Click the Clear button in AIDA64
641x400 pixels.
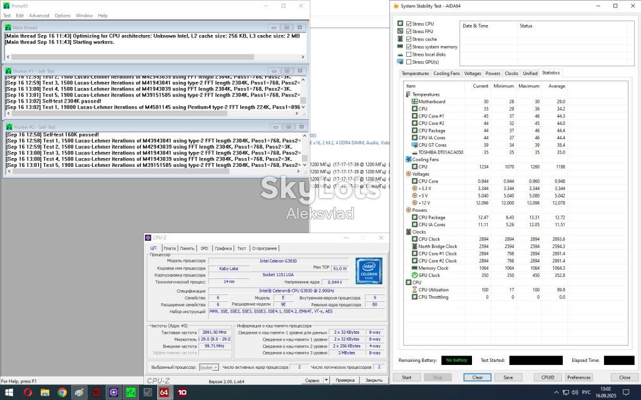point(478,377)
